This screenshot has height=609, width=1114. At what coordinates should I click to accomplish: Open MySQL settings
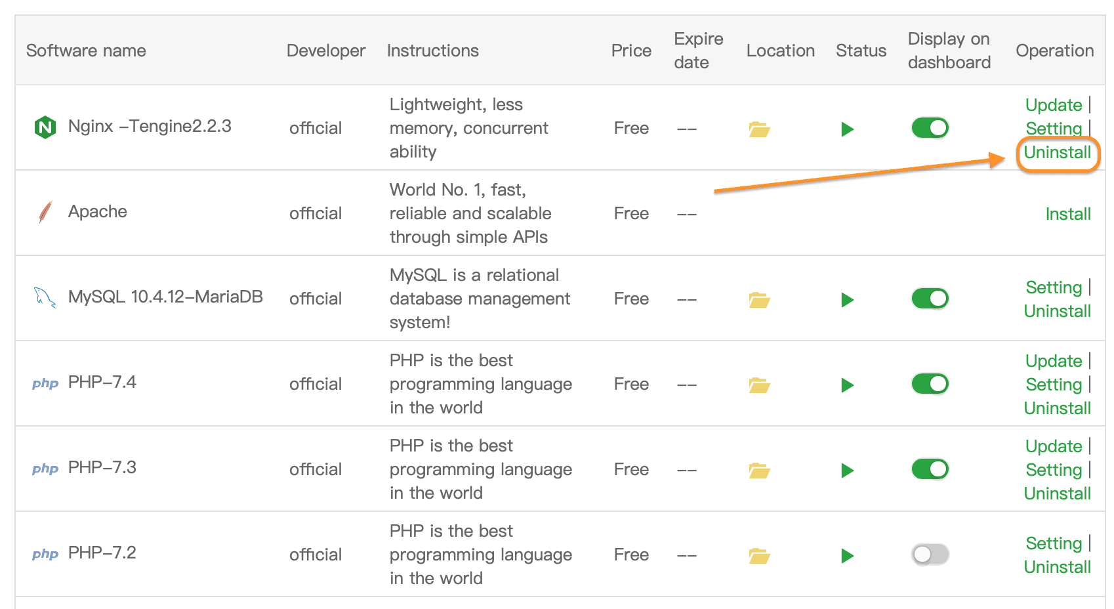point(1053,287)
